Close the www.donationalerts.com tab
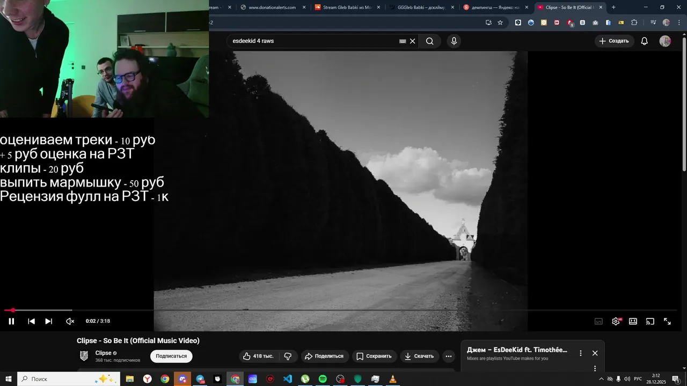Image resolution: width=687 pixels, height=386 pixels. coord(304,8)
